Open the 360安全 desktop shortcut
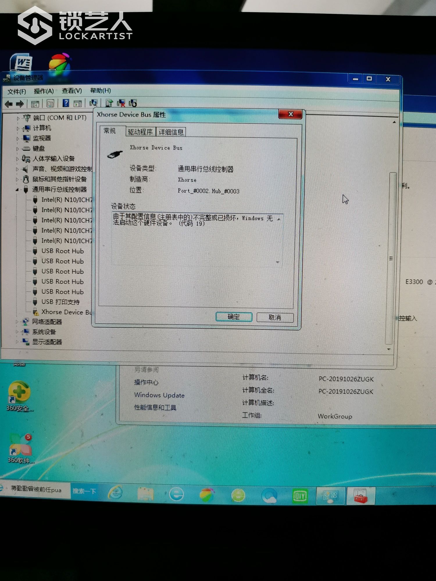Screen dimensions: 436x581 pos(19,396)
